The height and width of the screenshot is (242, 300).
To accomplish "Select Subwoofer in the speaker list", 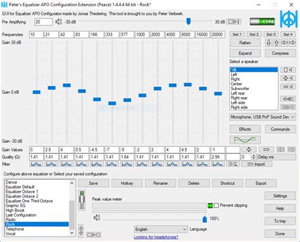I will coord(254,89).
